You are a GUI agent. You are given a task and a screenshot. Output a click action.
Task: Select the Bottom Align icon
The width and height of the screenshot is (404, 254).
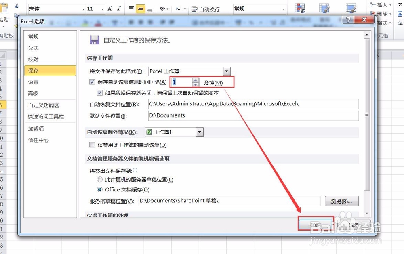150,9
